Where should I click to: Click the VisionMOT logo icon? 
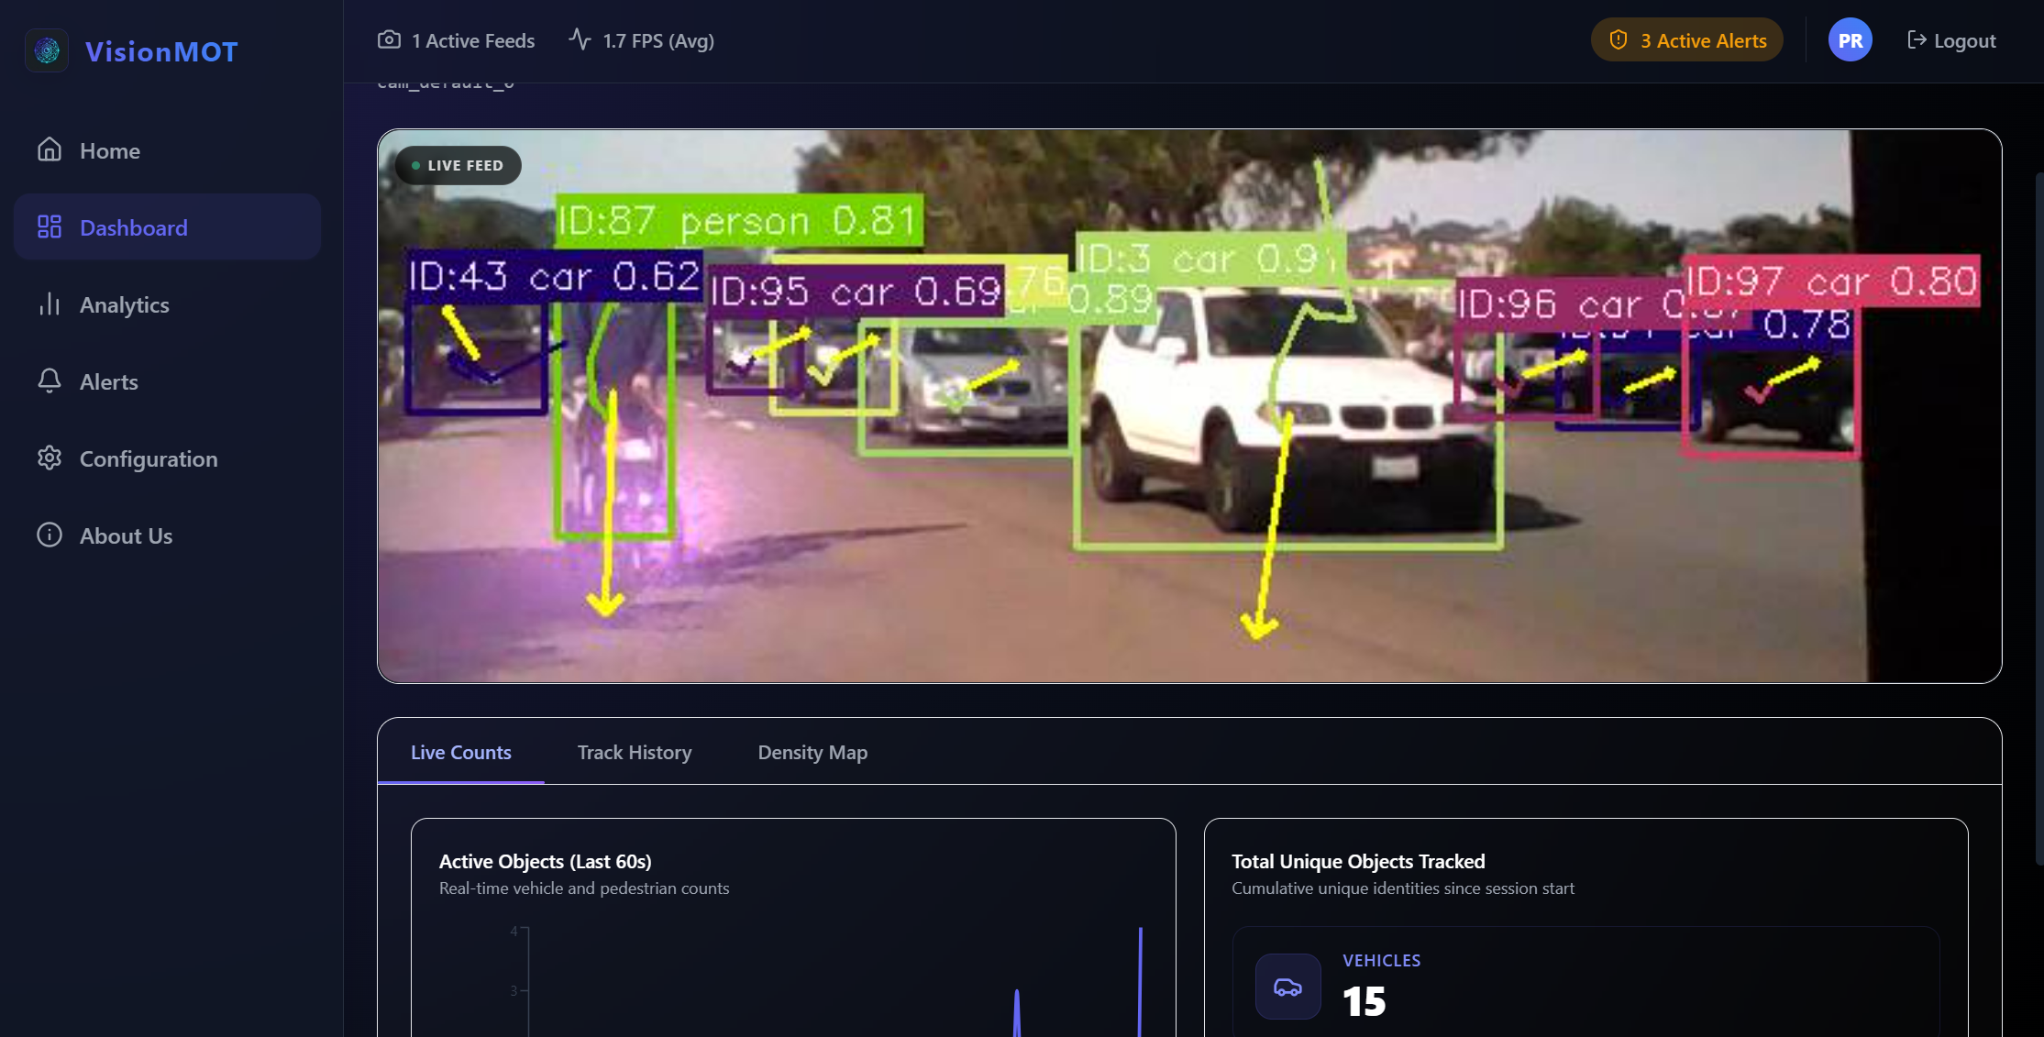47,50
